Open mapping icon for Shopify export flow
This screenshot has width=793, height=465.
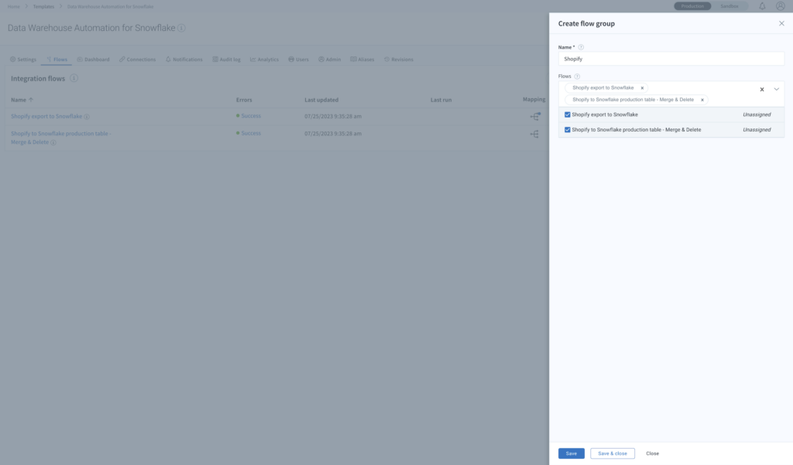pyautogui.click(x=534, y=116)
